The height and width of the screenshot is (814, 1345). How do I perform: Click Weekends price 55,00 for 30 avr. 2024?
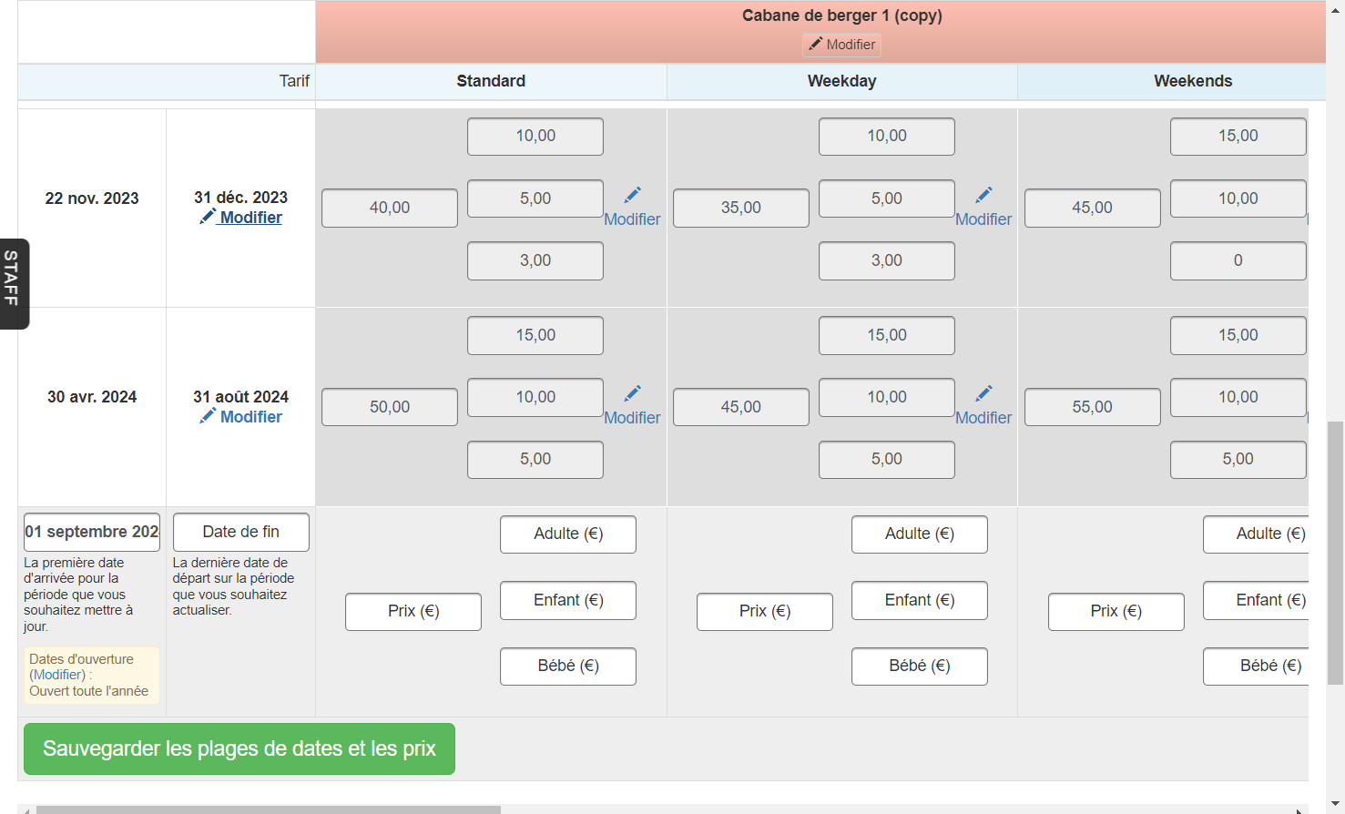click(x=1093, y=407)
